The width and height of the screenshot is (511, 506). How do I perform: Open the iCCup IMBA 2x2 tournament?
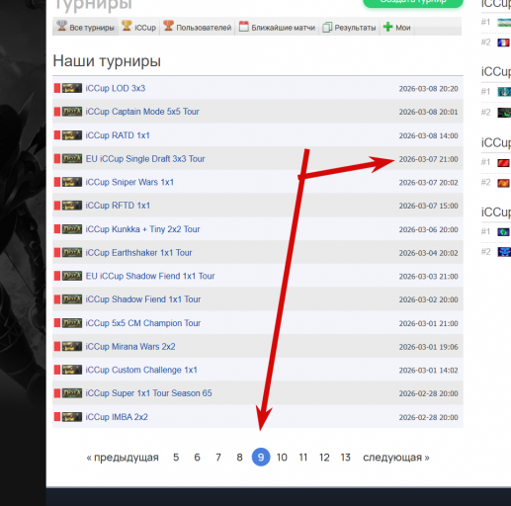tap(117, 417)
